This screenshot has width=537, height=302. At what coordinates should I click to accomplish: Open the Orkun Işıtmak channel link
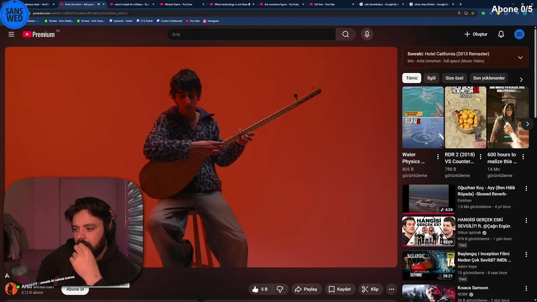(x=469, y=233)
